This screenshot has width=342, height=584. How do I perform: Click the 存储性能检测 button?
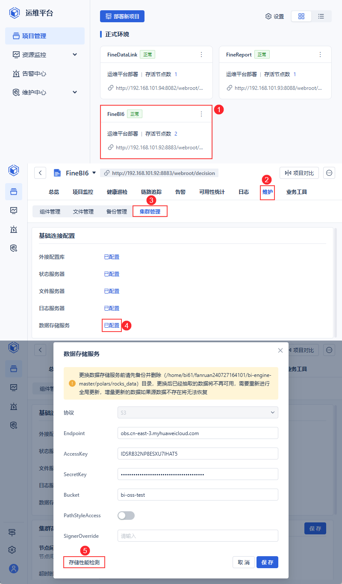tap(84, 562)
